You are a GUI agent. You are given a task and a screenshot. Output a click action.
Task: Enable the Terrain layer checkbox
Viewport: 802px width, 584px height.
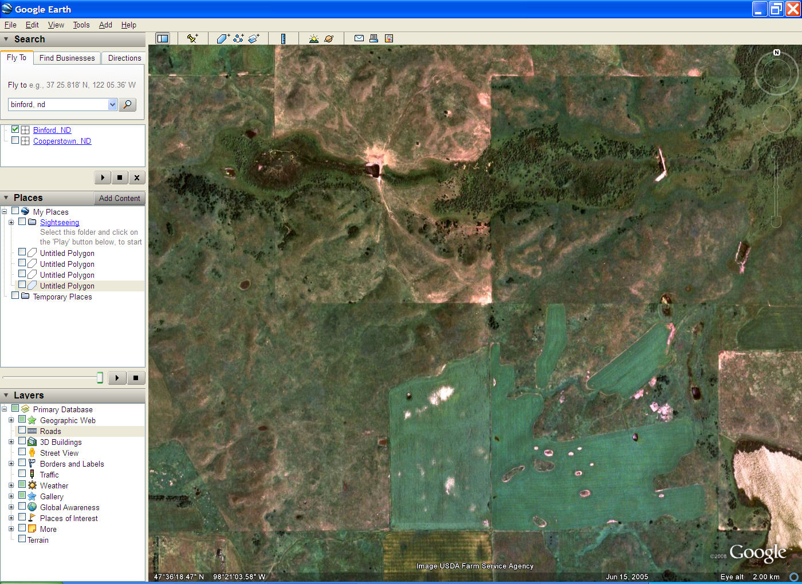22,539
